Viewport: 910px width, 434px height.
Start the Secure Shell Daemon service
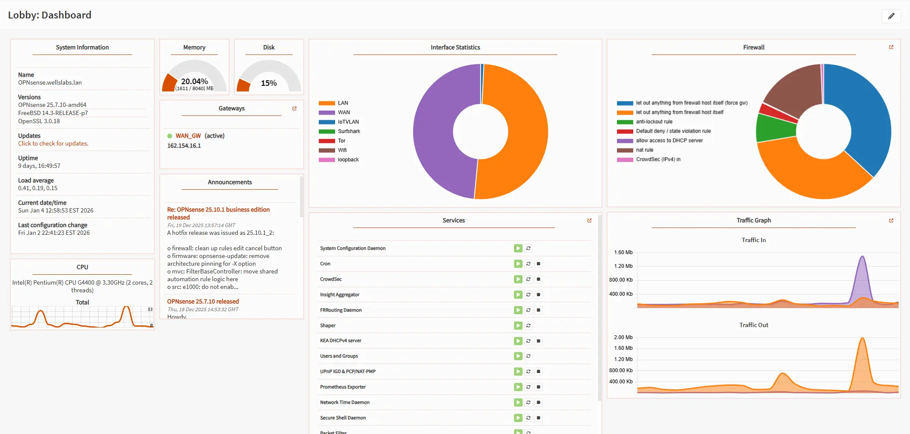coord(518,418)
